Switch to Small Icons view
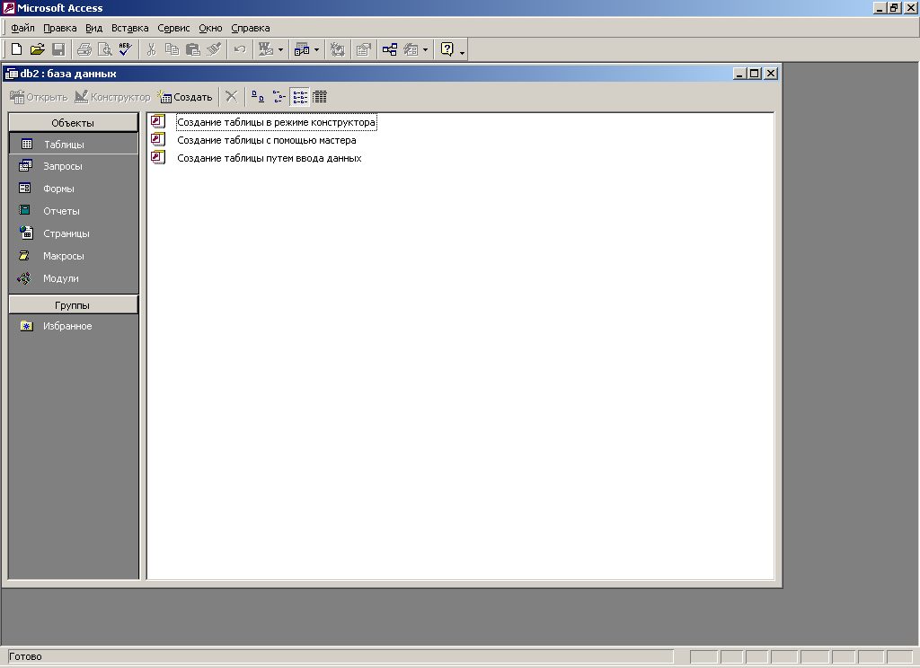The width and height of the screenshot is (920, 668). (279, 97)
